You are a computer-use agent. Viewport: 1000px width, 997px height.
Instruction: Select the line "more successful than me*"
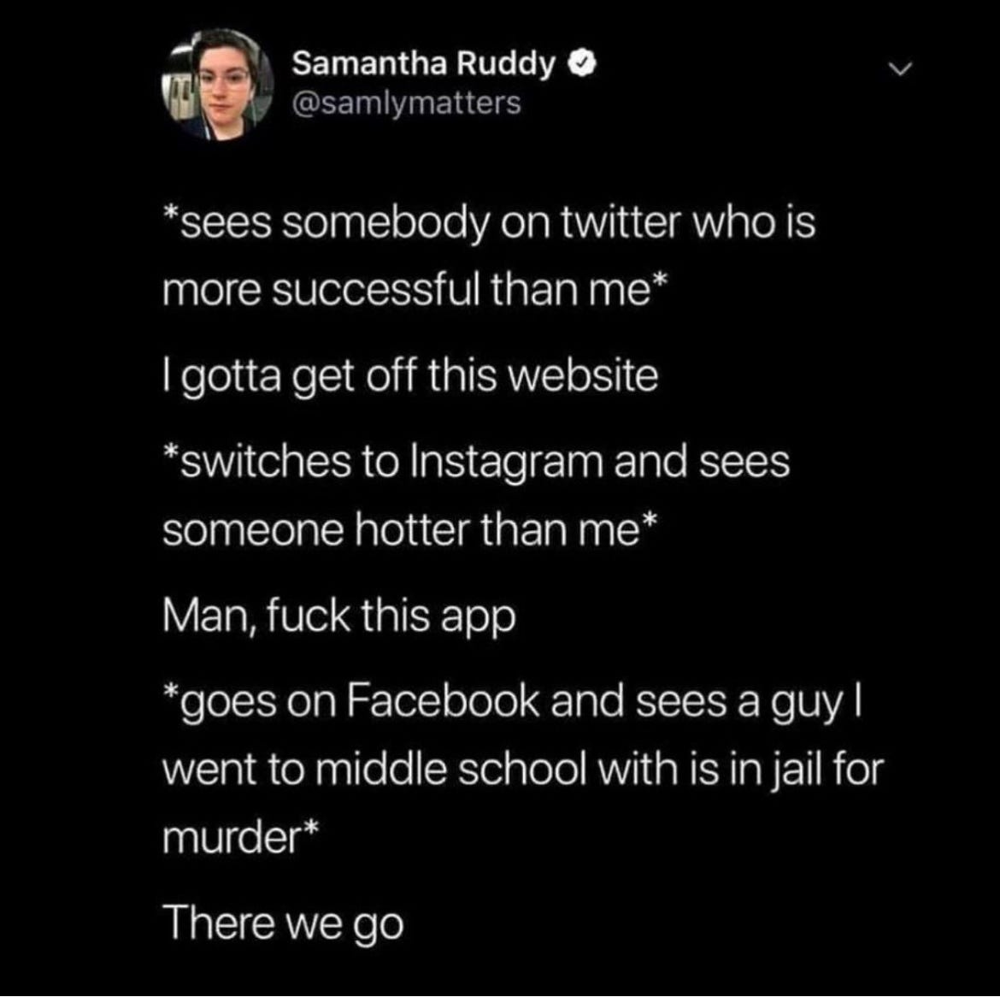coord(414,291)
